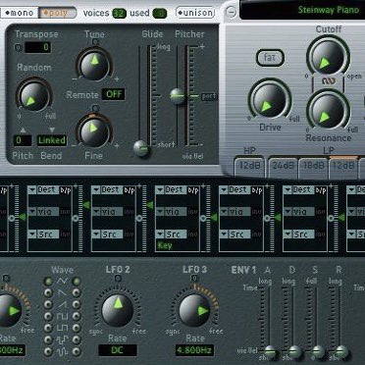Open the Remote OFF menu
The image size is (365, 365).
tap(113, 94)
